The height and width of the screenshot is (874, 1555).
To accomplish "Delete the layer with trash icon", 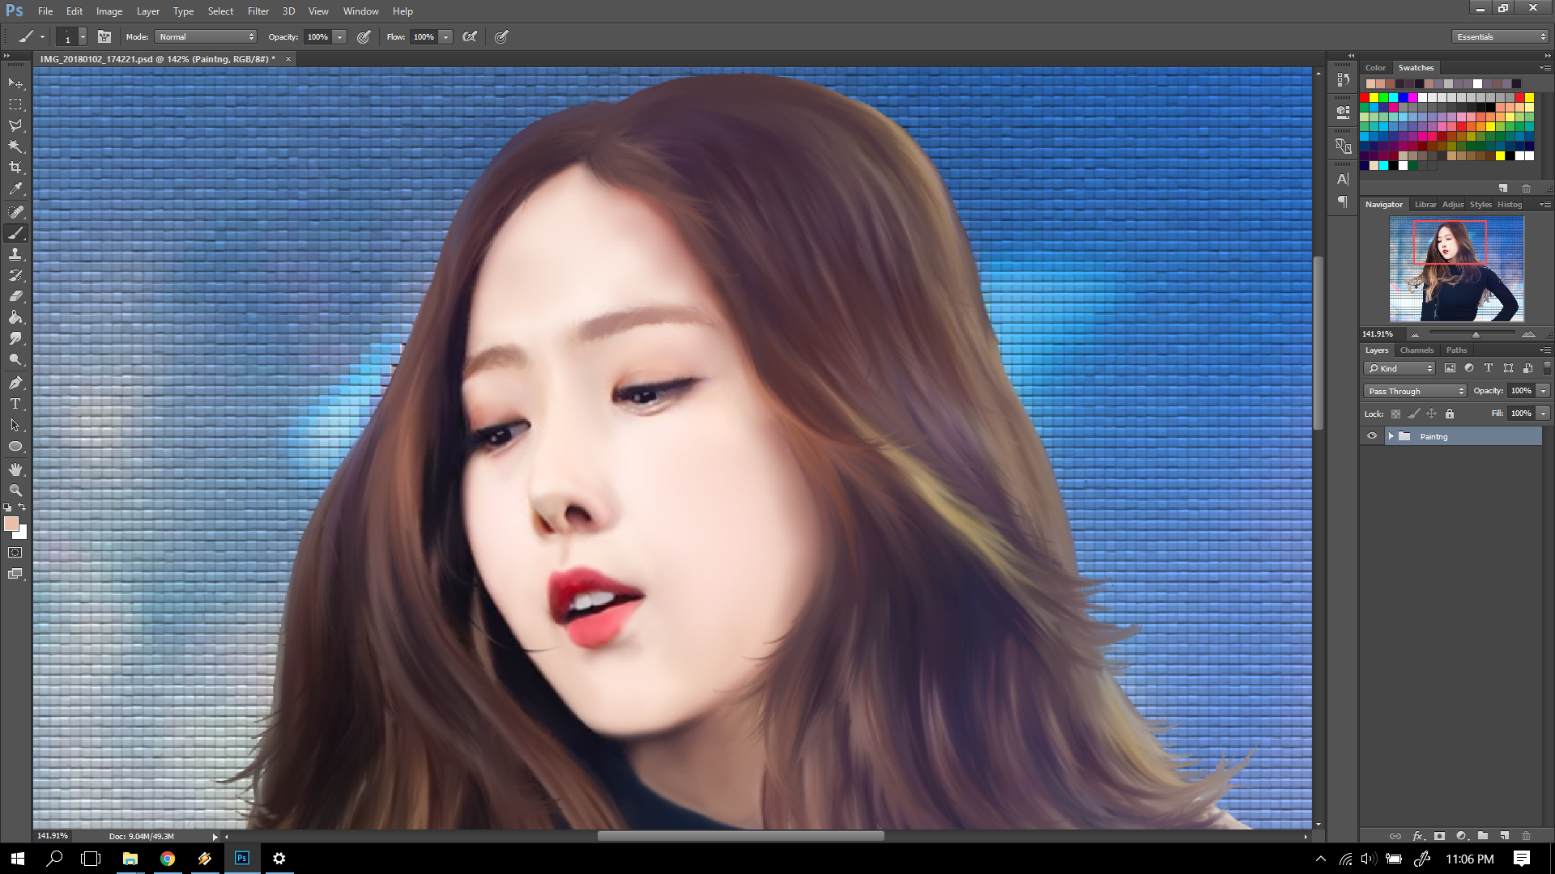I will click(x=1527, y=836).
